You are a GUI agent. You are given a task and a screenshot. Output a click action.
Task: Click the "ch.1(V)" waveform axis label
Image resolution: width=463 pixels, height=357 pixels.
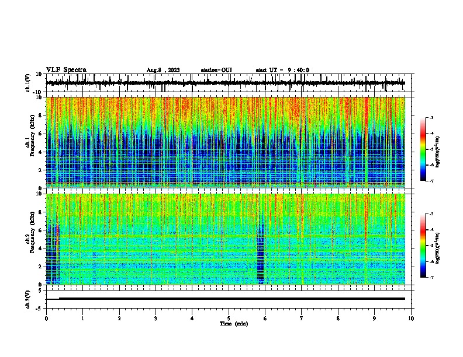tap(28, 83)
